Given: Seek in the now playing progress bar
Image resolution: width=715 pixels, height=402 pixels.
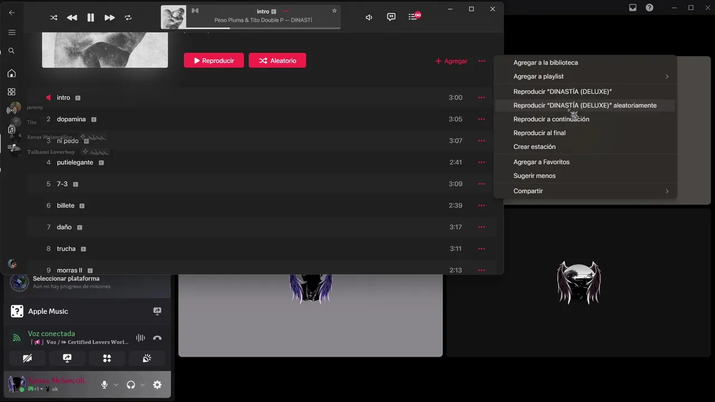Looking at the screenshot, I should point(263,28).
